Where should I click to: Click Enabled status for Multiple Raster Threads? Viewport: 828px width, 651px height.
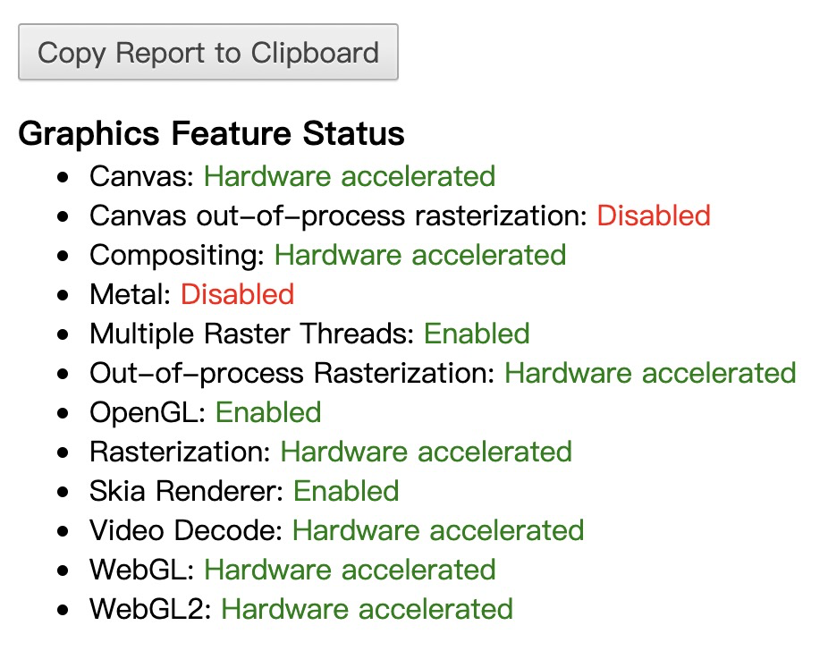477,334
